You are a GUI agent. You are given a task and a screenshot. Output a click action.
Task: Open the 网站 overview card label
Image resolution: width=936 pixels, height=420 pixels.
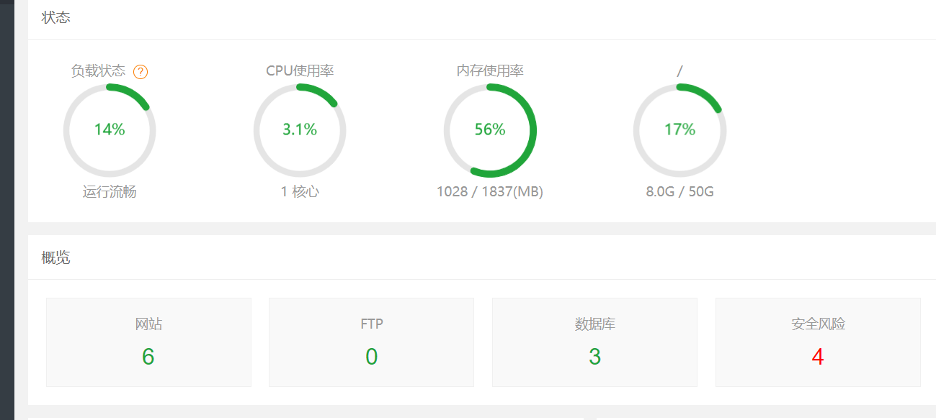click(148, 324)
